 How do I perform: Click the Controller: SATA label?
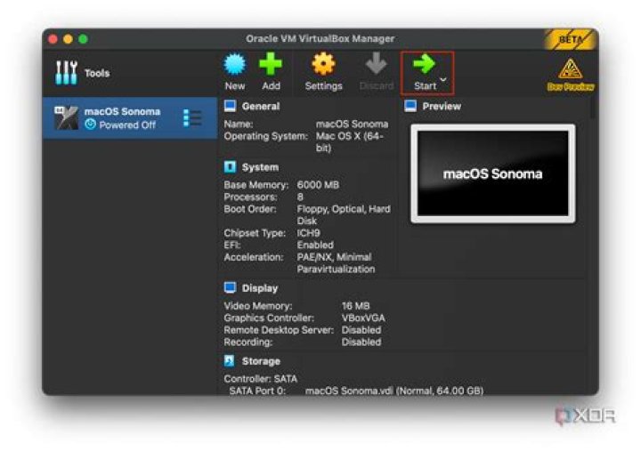click(x=260, y=379)
